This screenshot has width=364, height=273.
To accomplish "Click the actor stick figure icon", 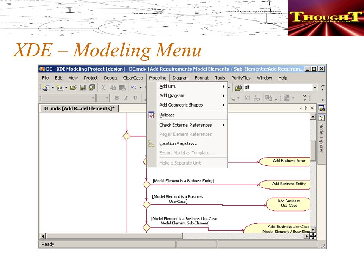I will point(257,98).
